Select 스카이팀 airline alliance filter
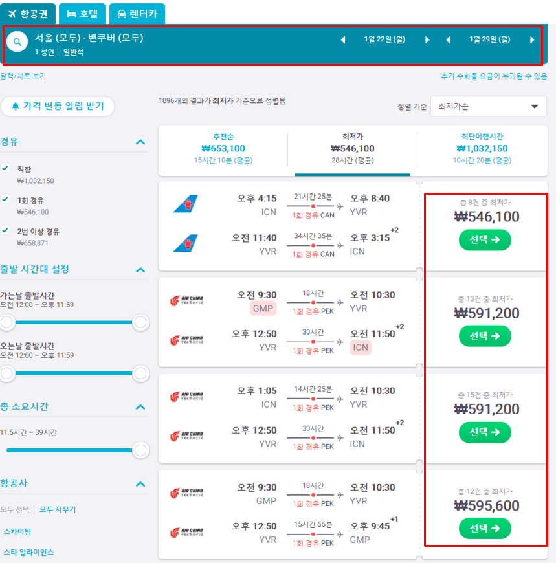556x563 pixels. pyautogui.click(x=17, y=532)
